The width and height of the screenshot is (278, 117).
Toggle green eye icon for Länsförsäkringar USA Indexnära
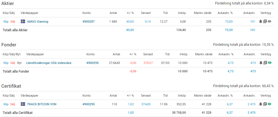coord(270,63)
